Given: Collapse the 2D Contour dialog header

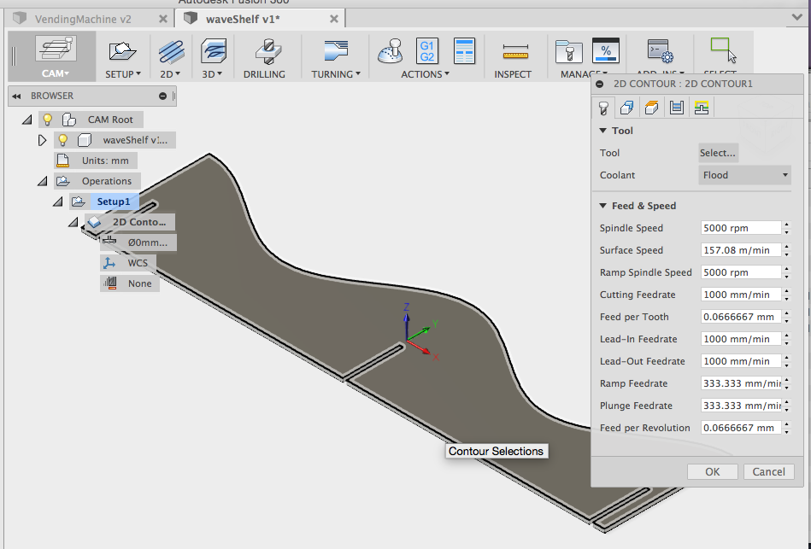Looking at the screenshot, I should click(600, 85).
